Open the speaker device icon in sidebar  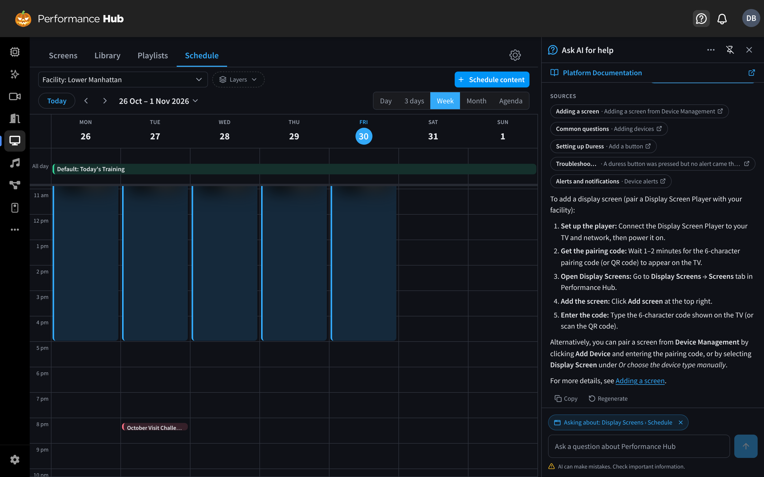(15, 207)
